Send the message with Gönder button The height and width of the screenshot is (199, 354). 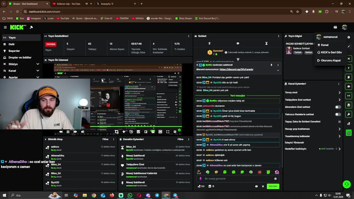pos(273,186)
